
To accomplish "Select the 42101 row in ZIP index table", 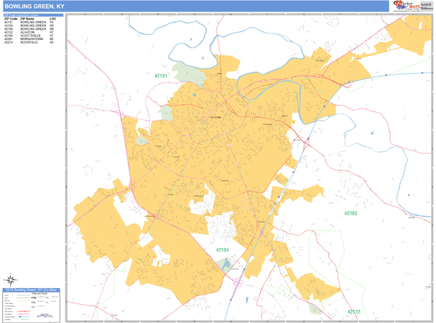I will tap(29, 22).
